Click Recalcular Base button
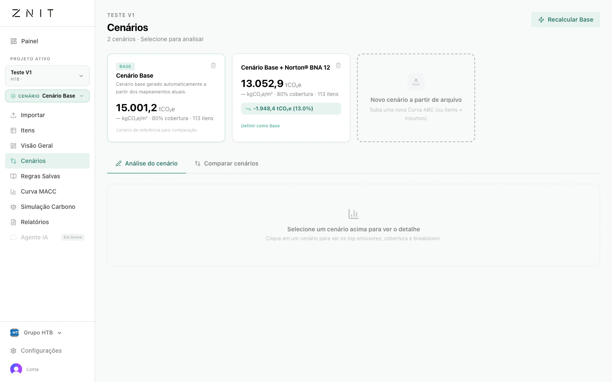The height and width of the screenshot is (382, 612). [x=566, y=20]
